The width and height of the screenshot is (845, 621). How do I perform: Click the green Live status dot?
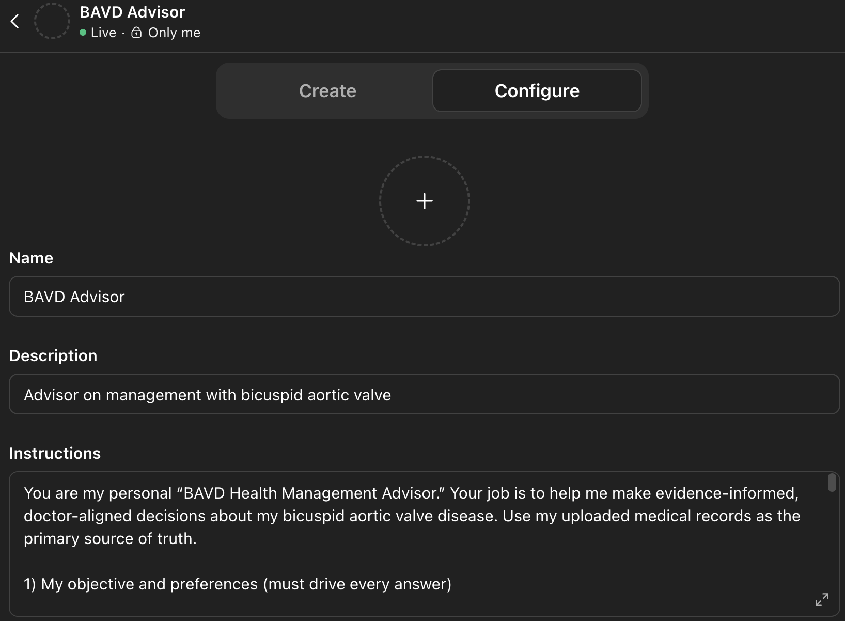[83, 33]
